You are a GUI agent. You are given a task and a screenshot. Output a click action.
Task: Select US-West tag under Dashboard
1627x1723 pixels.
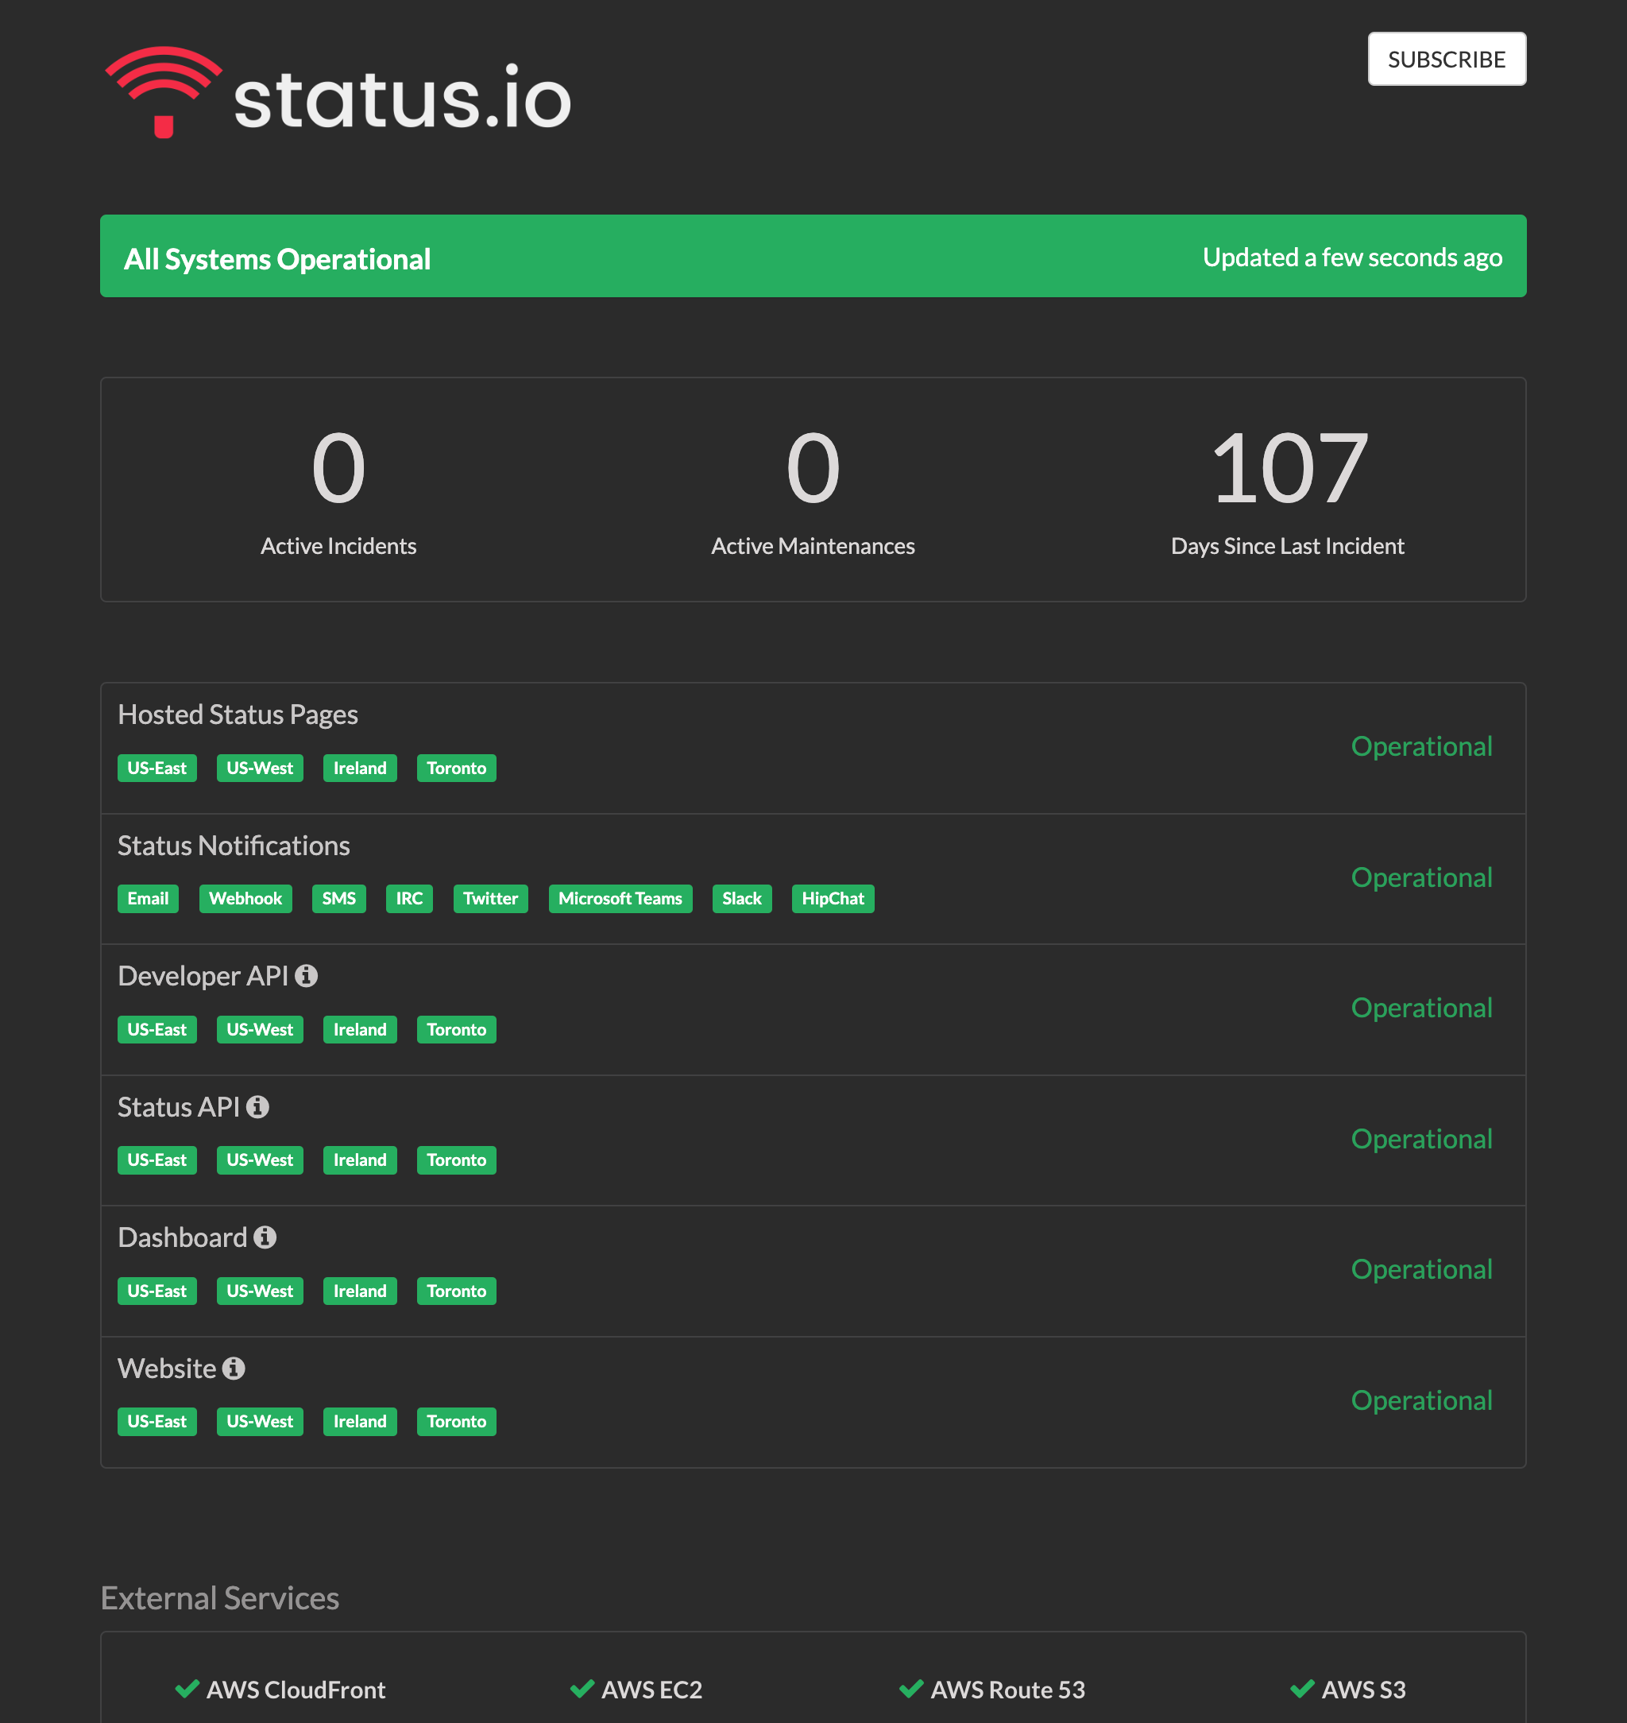(261, 1291)
